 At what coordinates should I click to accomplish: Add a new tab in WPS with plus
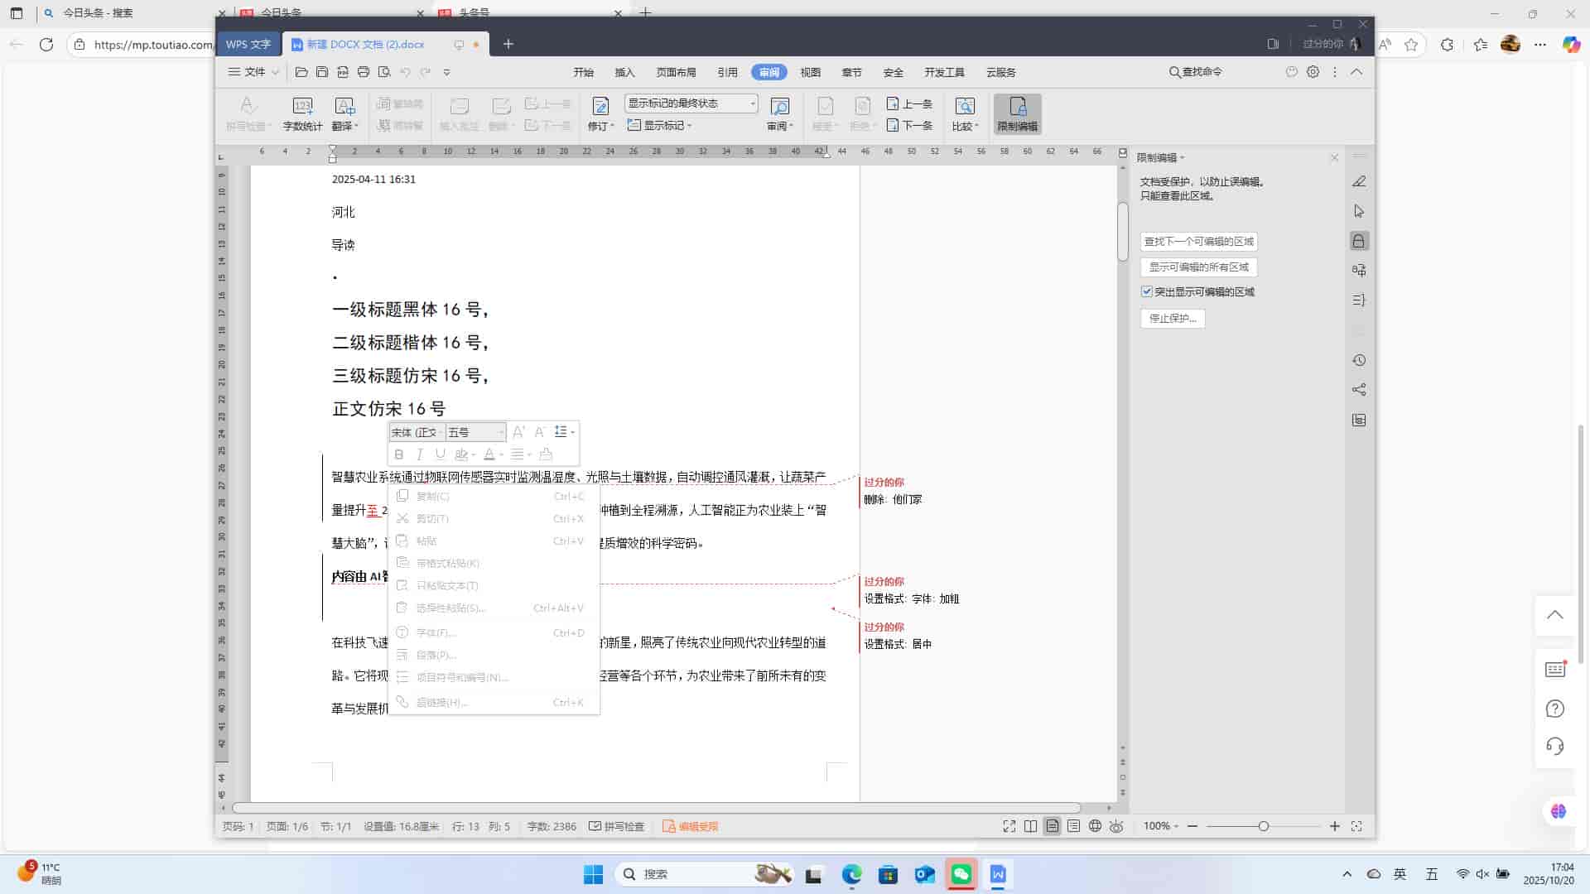[508, 44]
